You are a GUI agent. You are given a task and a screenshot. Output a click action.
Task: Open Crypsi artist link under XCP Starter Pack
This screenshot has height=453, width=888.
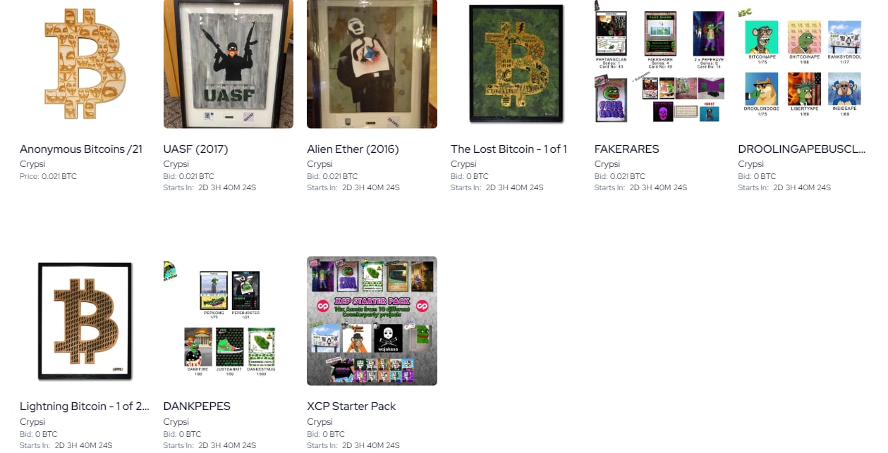pos(320,422)
